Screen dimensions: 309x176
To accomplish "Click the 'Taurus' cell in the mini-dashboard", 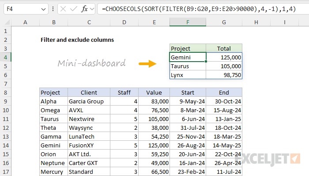I will click(188, 66).
